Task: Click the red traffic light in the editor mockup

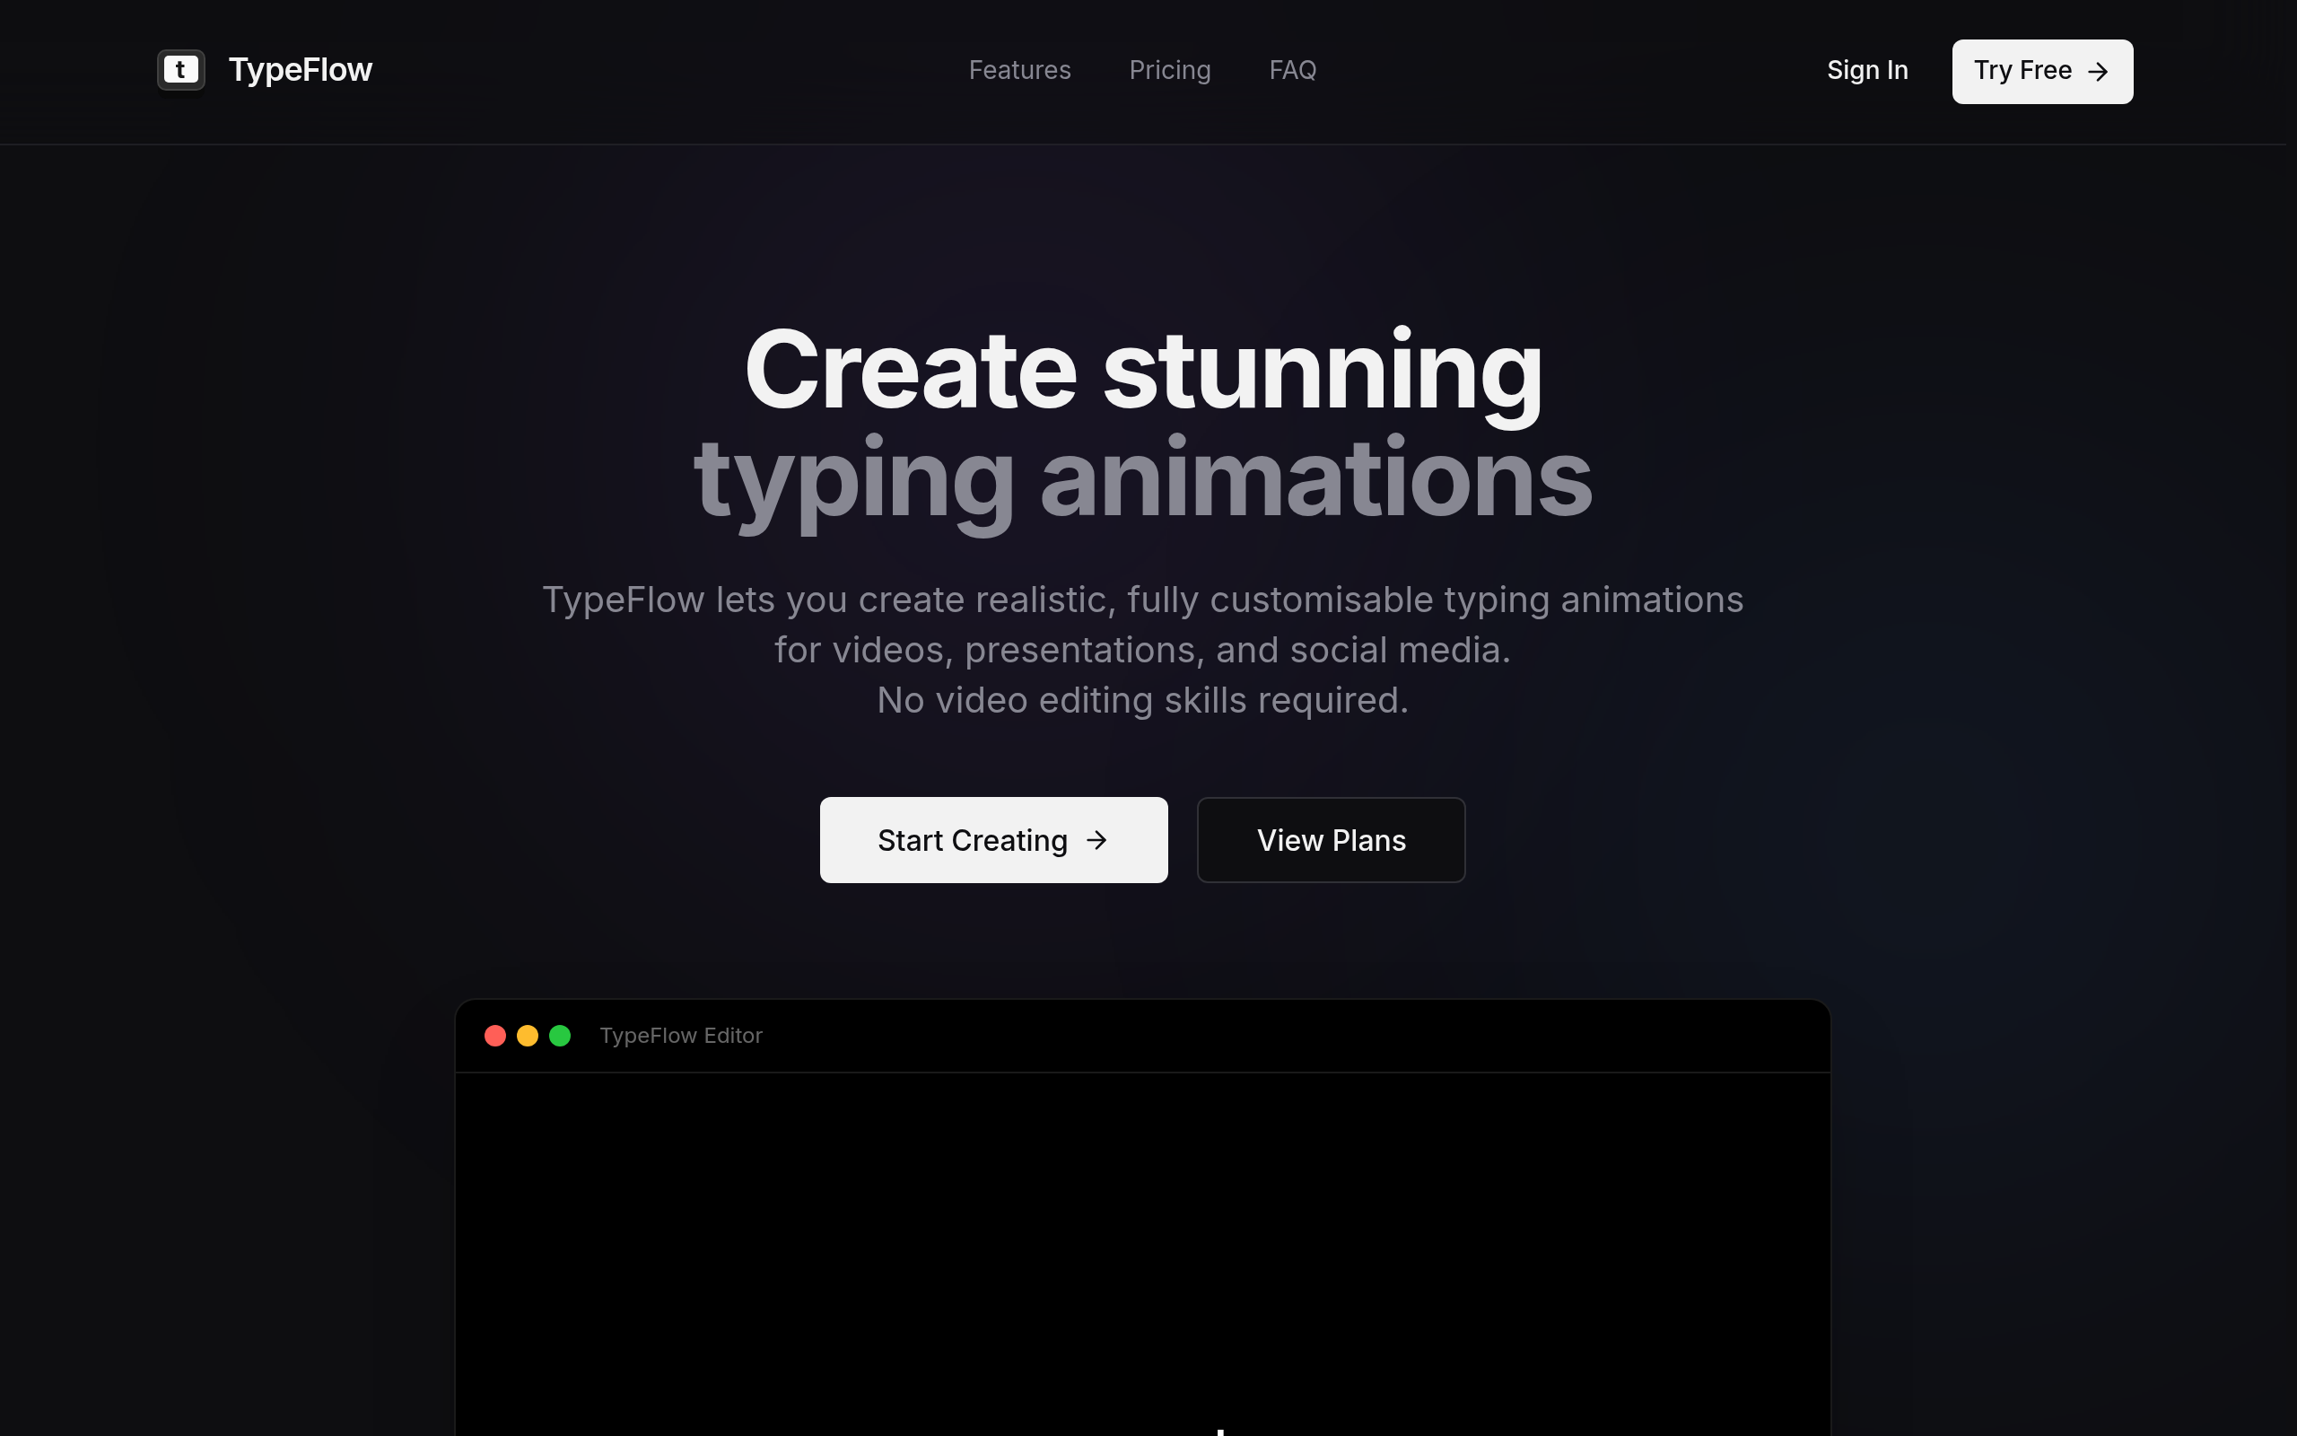Action: pos(495,1035)
